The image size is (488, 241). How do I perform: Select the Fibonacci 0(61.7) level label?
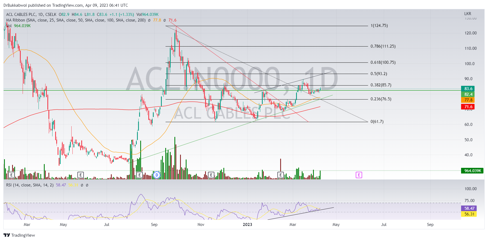click(x=377, y=122)
